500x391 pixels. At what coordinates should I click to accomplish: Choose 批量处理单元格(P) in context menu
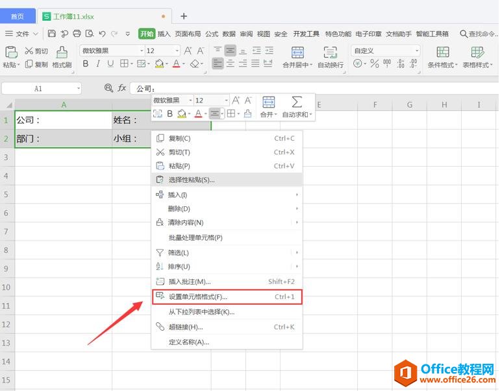227,237
